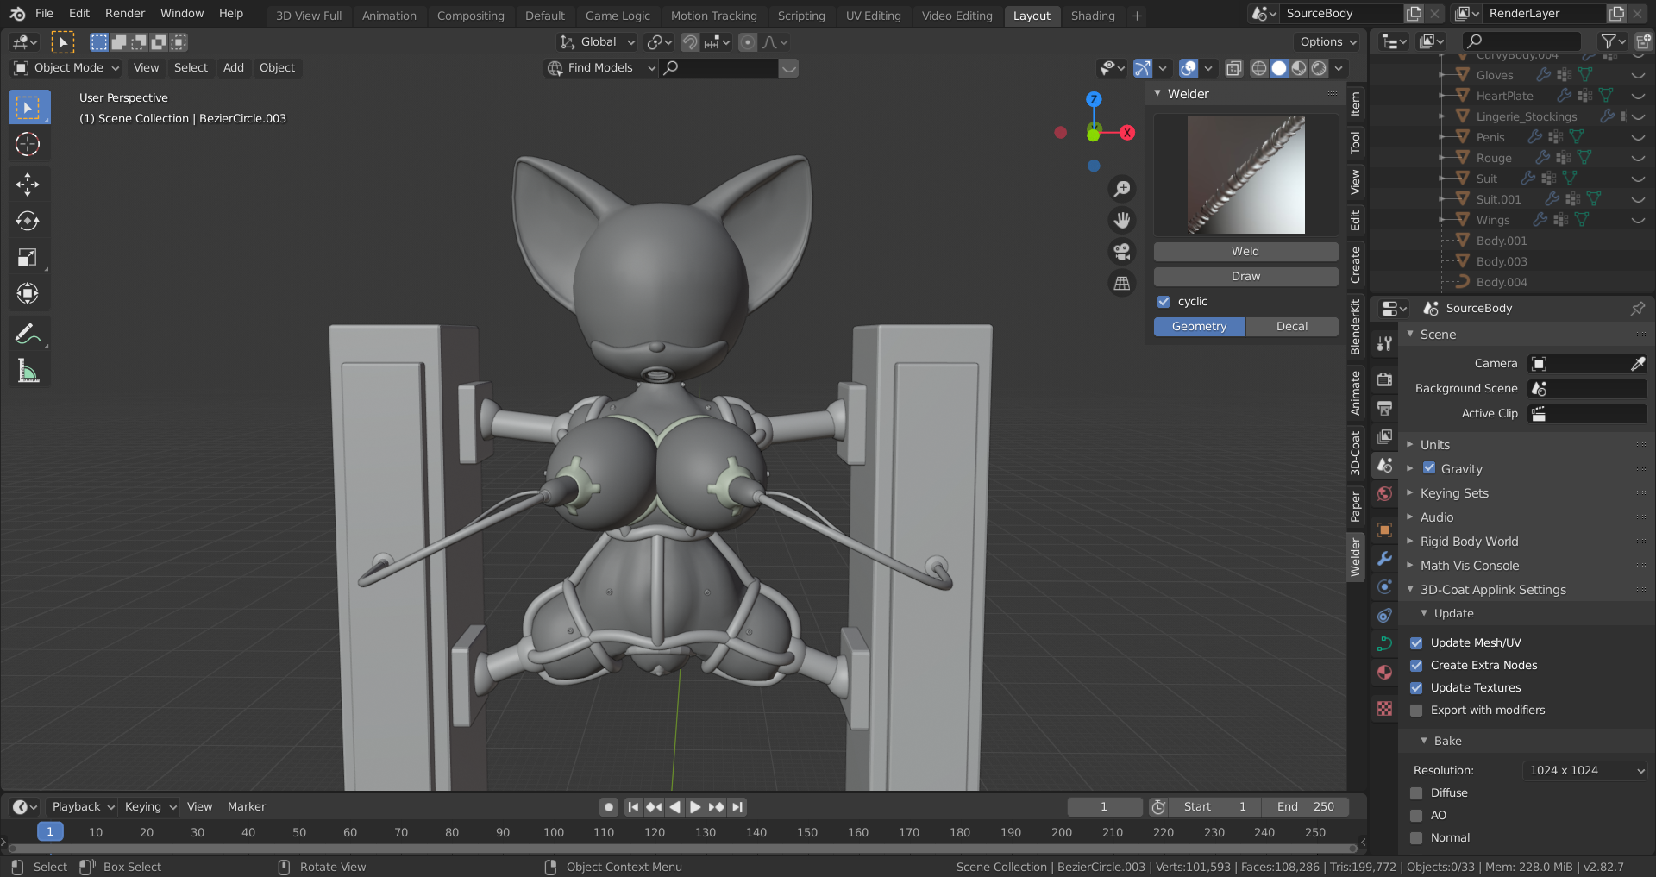This screenshot has width=1656, height=877.
Task: Open the Render menu
Action: [125, 13]
